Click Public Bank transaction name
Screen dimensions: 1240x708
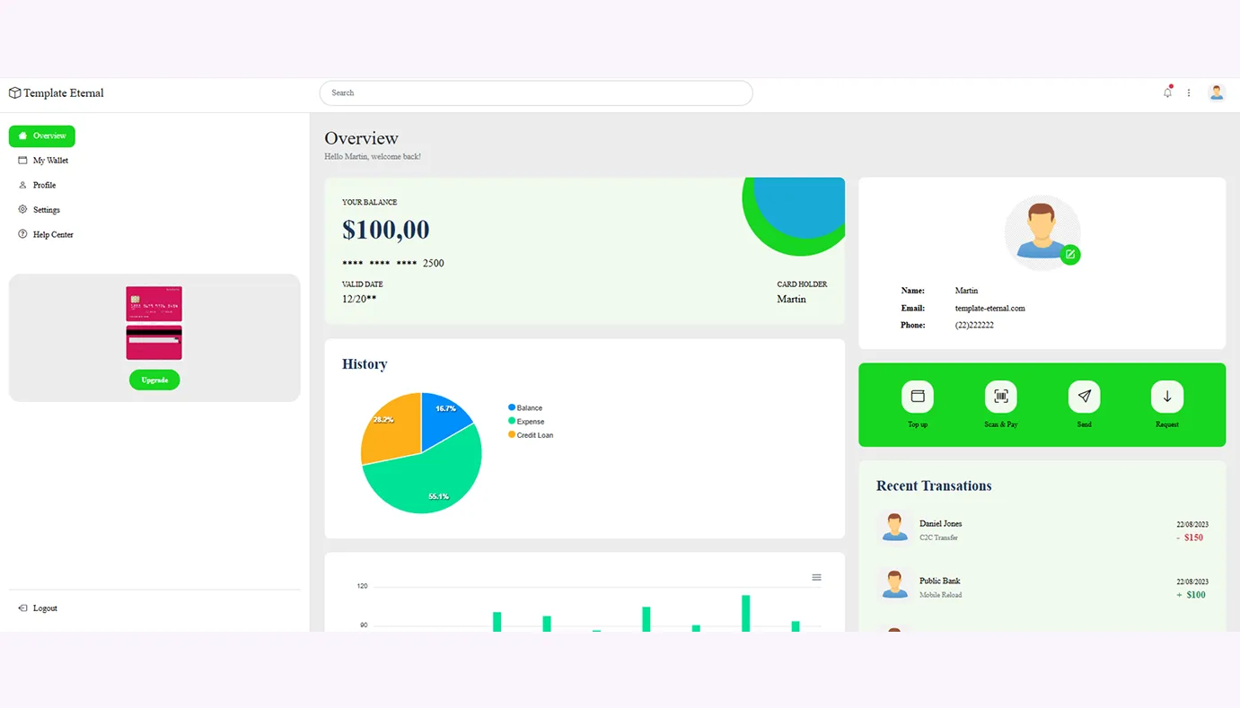pyautogui.click(x=939, y=581)
